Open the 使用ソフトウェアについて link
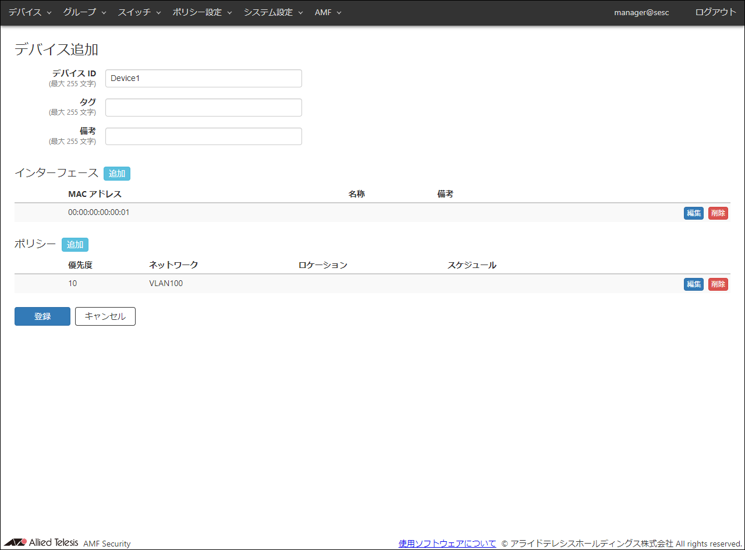 (447, 544)
